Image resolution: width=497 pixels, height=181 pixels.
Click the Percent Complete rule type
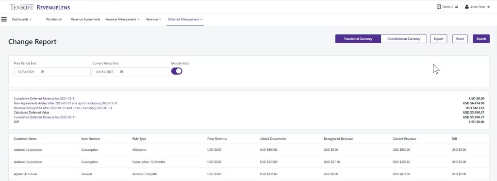(x=145, y=174)
